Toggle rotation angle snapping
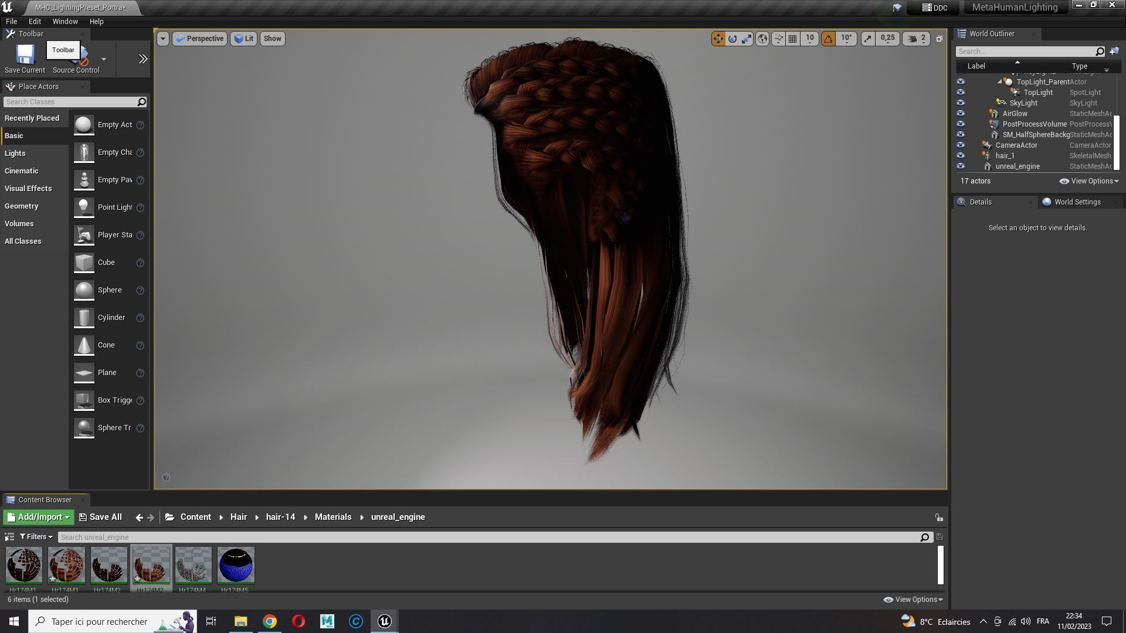The width and height of the screenshot is (1126, 633). click(x=828, y=39)
